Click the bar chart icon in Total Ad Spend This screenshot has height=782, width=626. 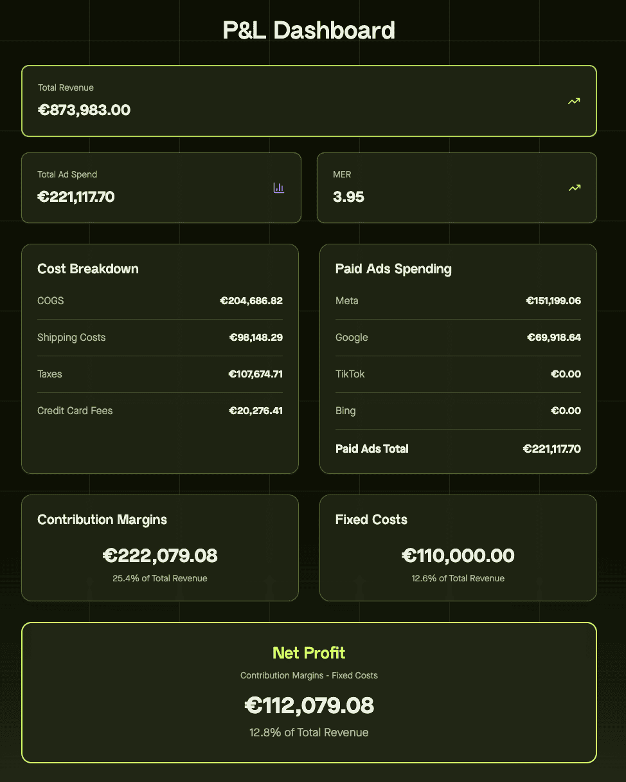[x=278, y=188]
